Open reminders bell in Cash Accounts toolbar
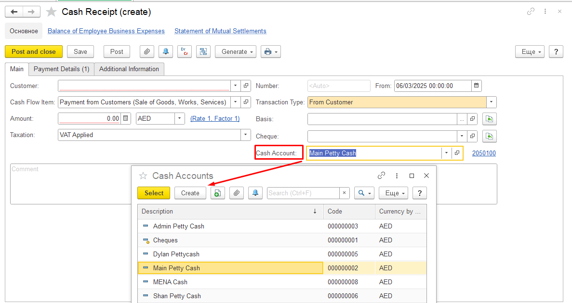Image resolution: width=572 pixels, height=303 pixels. (255, 193)
